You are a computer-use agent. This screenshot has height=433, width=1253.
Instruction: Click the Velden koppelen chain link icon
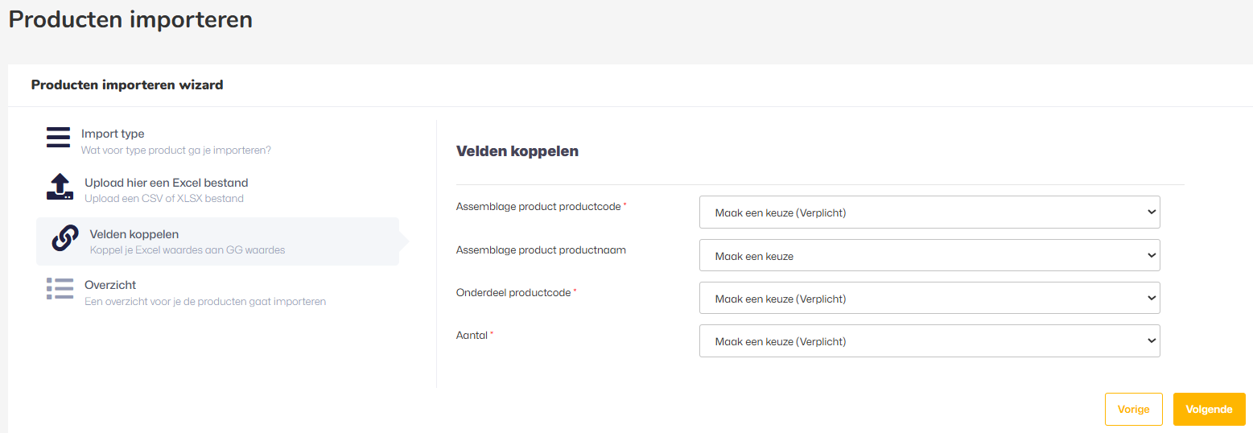pyautogui.click(x=65, y=238)
